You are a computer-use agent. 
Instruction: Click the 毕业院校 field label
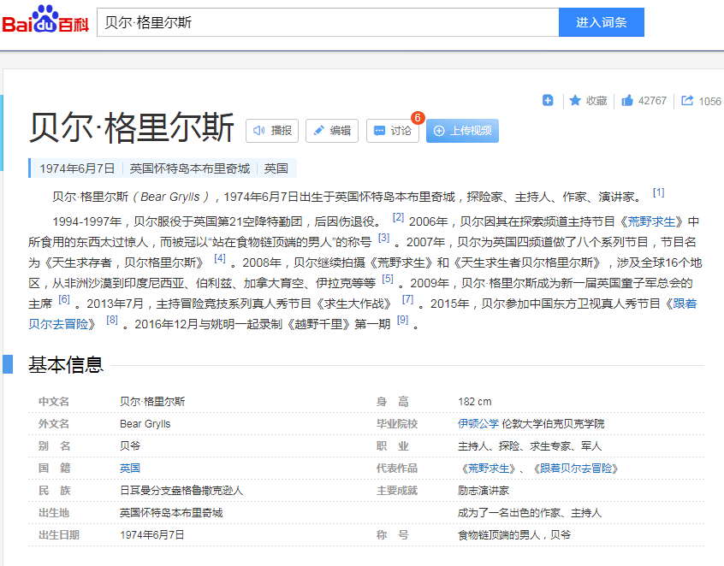click(x=396, y=423)
